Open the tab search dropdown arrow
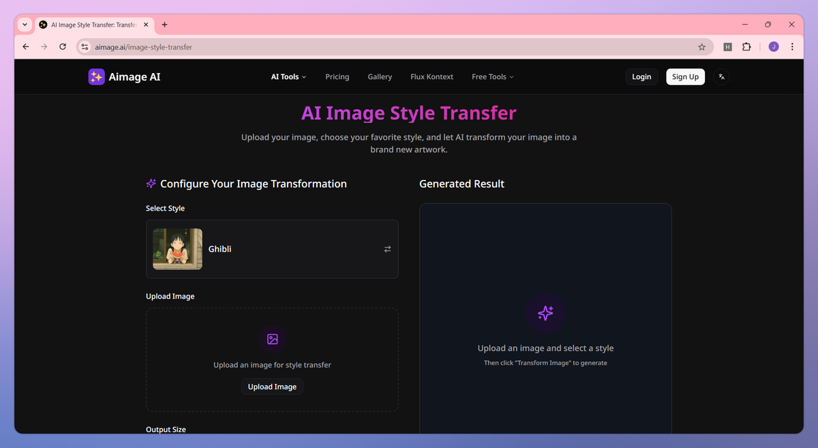The width and height of the screenshot is (818, 448). click(25, 25)
